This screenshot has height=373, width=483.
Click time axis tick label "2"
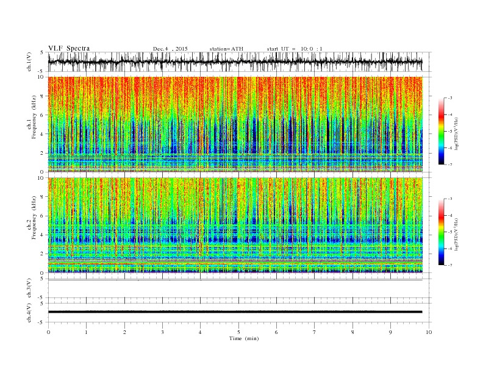[x=124, y=332]
